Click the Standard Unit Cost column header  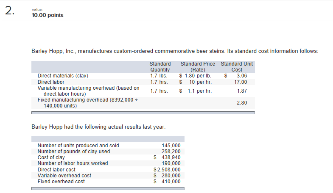tap(237, 67)
